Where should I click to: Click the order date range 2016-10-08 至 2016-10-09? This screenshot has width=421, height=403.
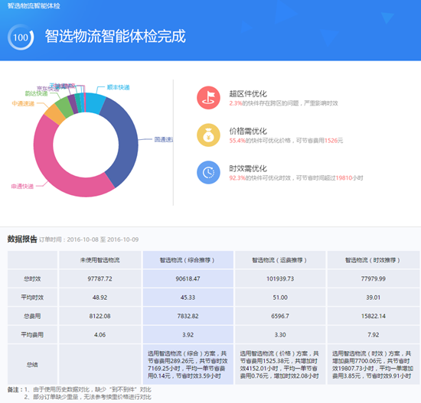pyautogui.click(x=103, y=239)
